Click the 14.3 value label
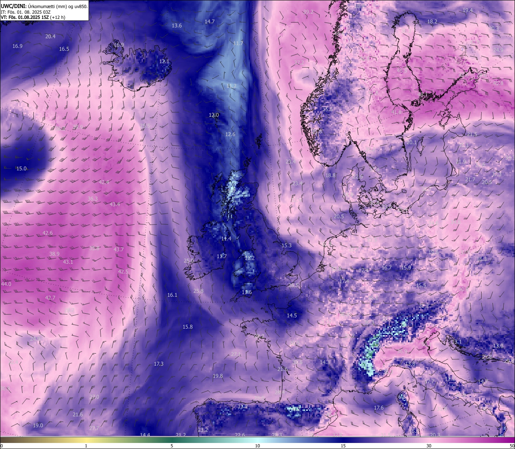The width and height of the screenshot is (515, 449). point(325,362)
